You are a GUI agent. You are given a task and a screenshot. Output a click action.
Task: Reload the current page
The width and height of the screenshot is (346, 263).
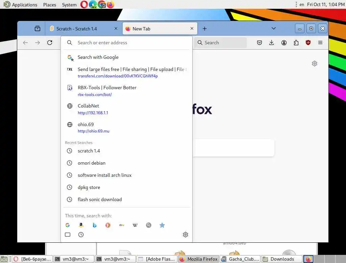pos(50,43)
